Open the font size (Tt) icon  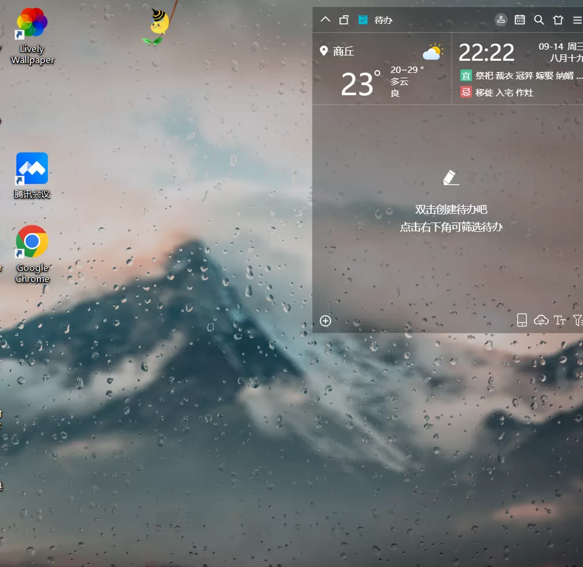point(560,320)
